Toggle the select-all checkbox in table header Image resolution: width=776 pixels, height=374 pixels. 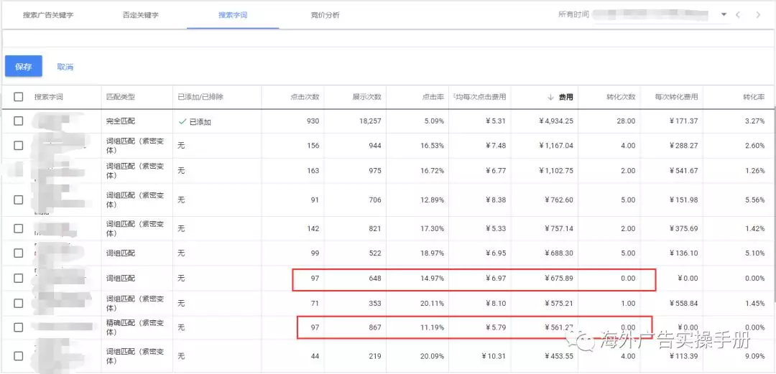coord(19,97)
